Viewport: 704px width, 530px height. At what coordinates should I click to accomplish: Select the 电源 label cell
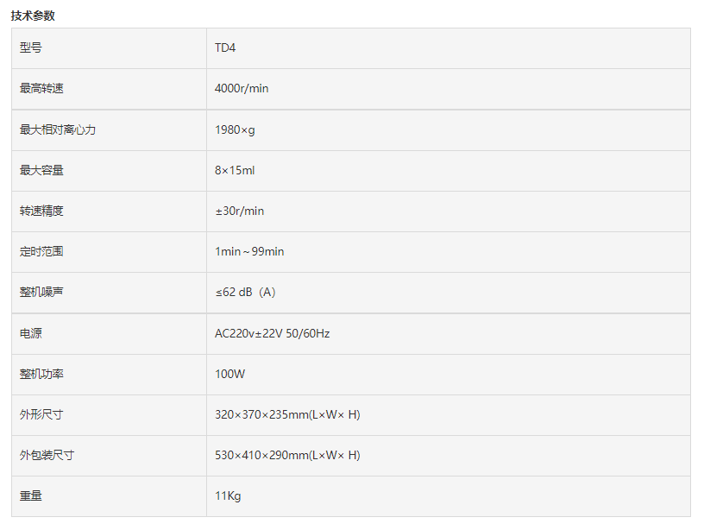[109, 334]
